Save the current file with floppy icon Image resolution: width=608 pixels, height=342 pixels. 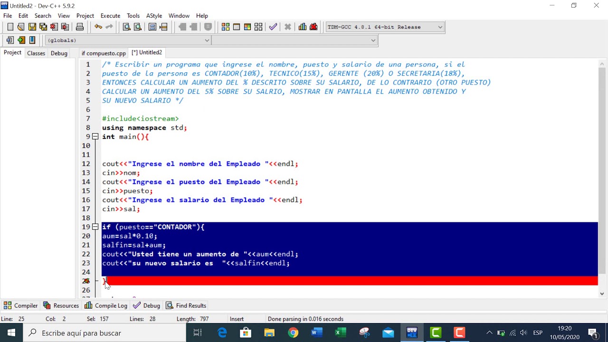(x=32, y=27)
